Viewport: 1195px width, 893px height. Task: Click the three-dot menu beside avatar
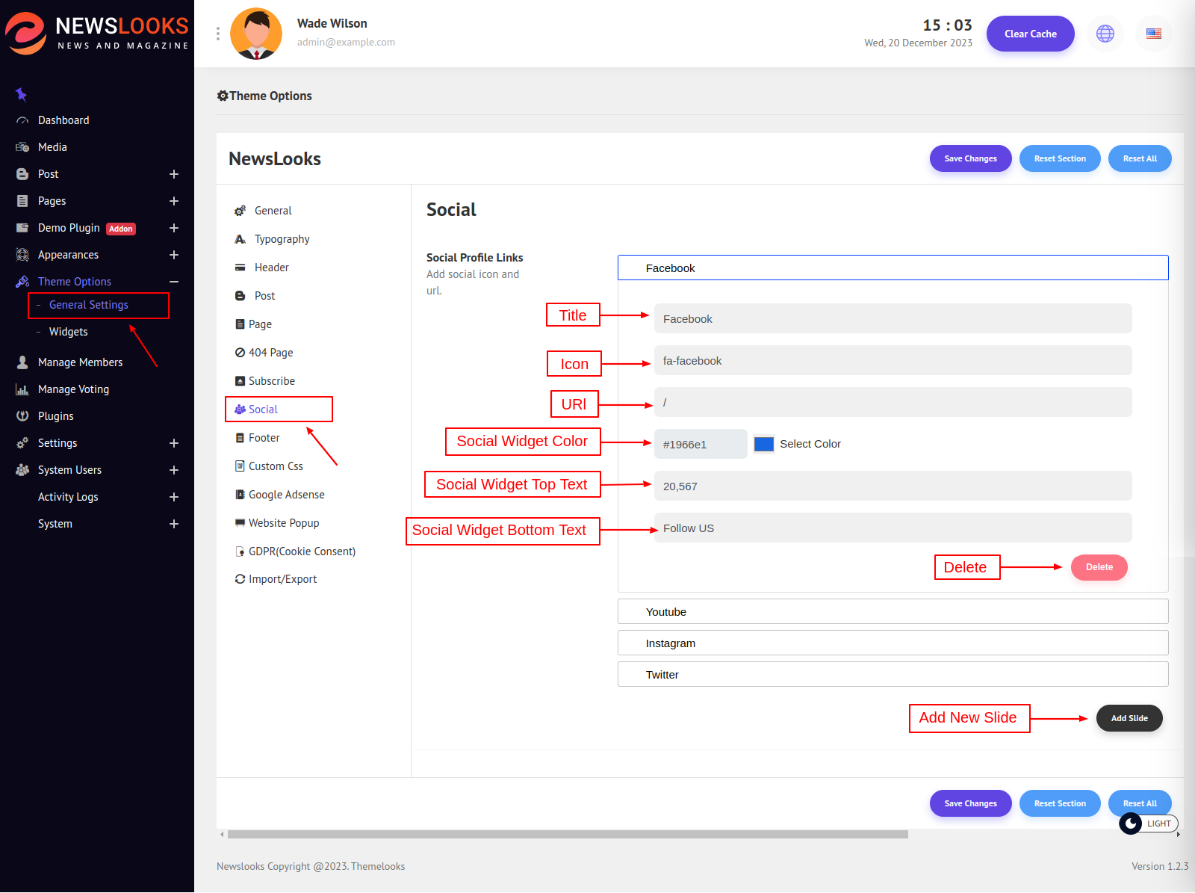pyautogui.click(x=217, y=34)
